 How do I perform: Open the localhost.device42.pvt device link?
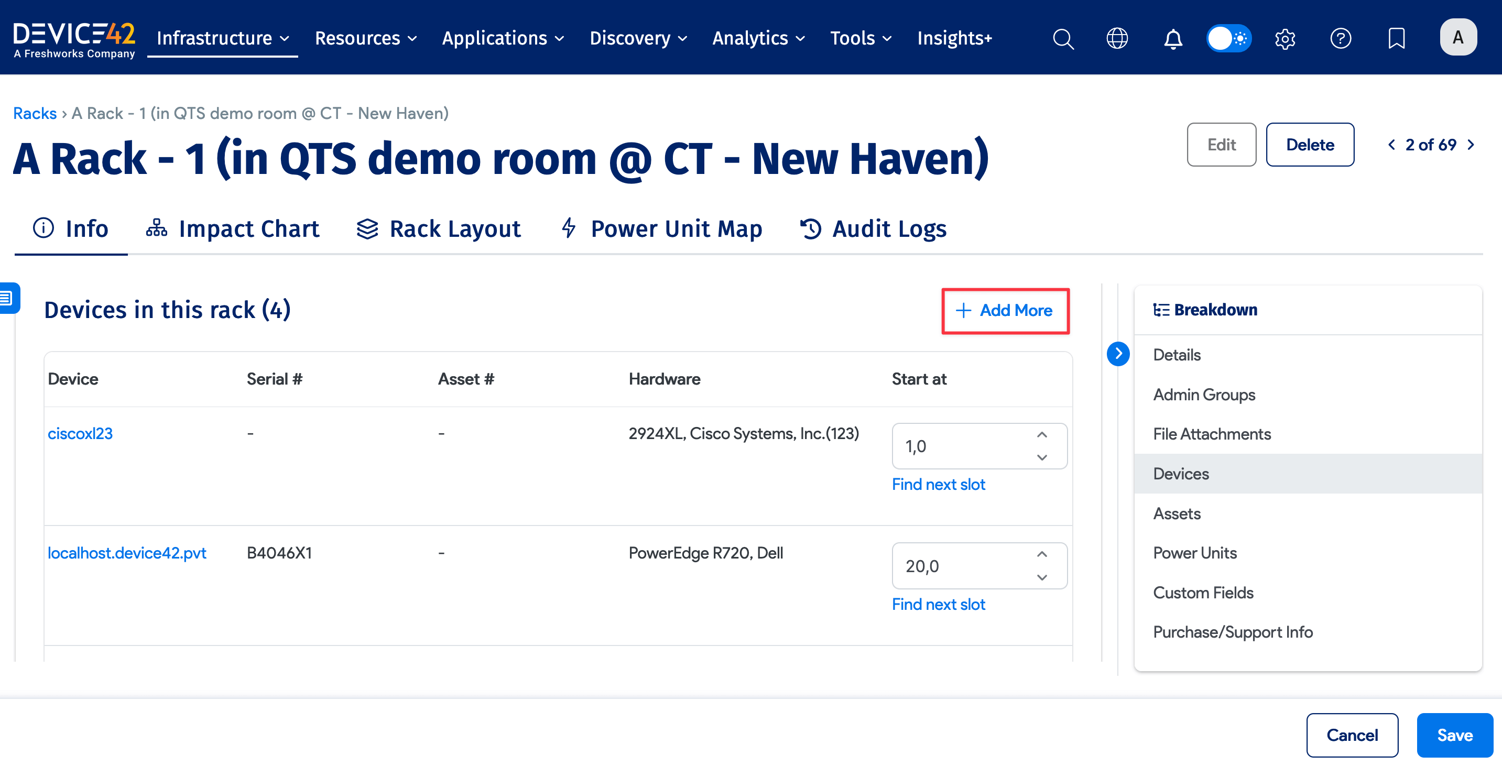pos(126,553)
